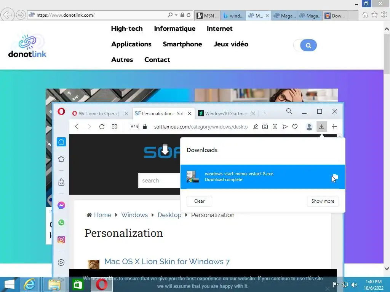Open Windows breadcrumb link

(x=134, y=215)
